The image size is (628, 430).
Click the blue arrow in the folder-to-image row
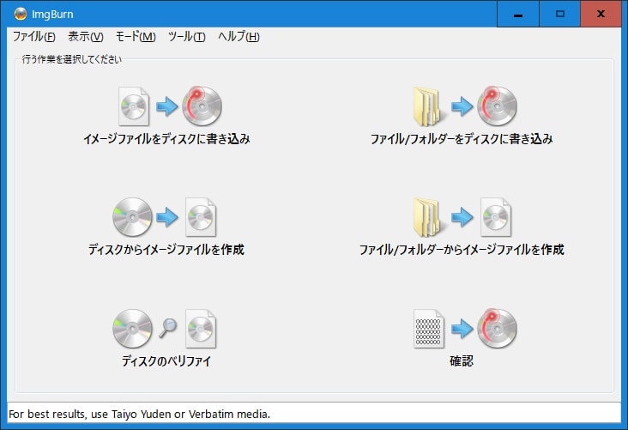tap(462, 217)
